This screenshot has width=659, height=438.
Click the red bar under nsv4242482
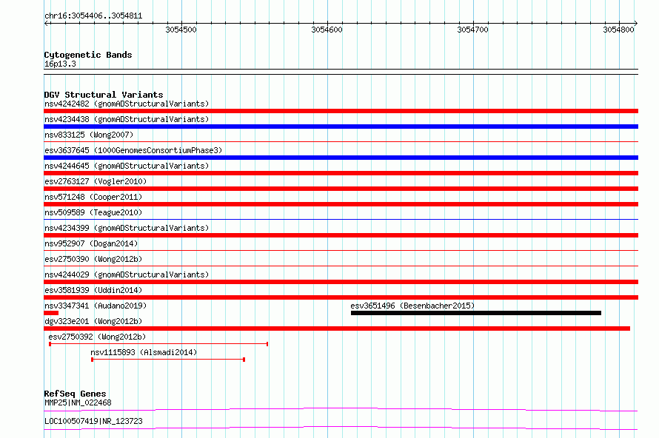tap(341, 111)
